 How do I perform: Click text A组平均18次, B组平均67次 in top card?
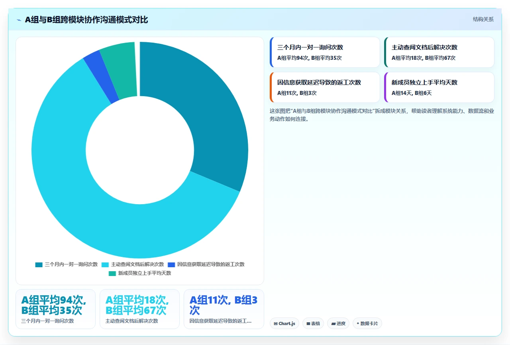click(424, 58)
